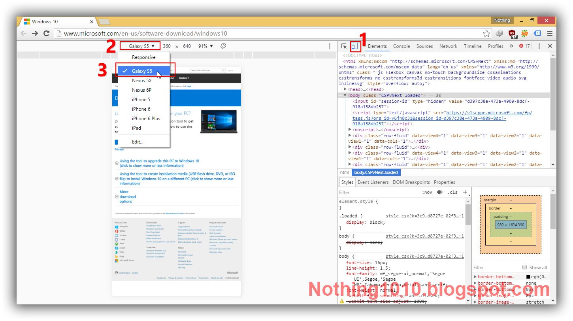Click the blue code-brackets extension icon
This screenshot has width=573, height=321.
[x=537, y=34]
